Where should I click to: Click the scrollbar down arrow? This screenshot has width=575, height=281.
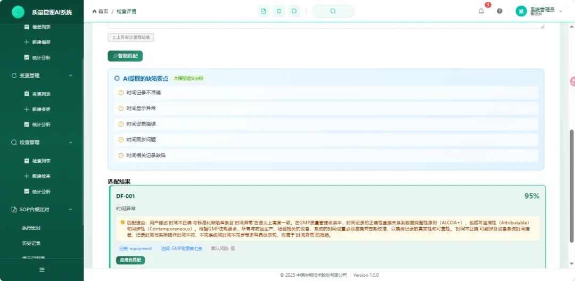click(571, 264)
